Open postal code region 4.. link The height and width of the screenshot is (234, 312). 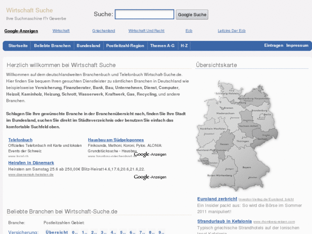coord(113,232)
